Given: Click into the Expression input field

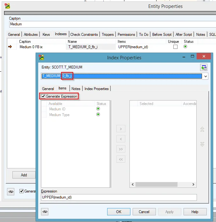Looking at the screenshot, I should click(119, 197).
